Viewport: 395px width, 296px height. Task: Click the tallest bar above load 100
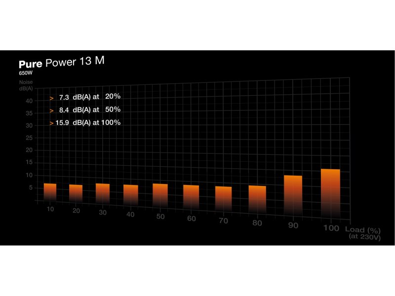[330, 195]
